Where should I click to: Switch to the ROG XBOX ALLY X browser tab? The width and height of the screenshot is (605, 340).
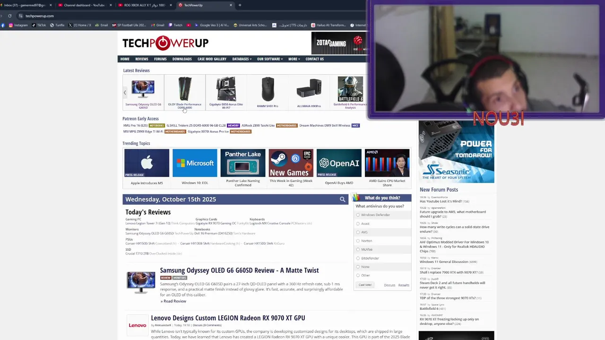click(145, 5)
